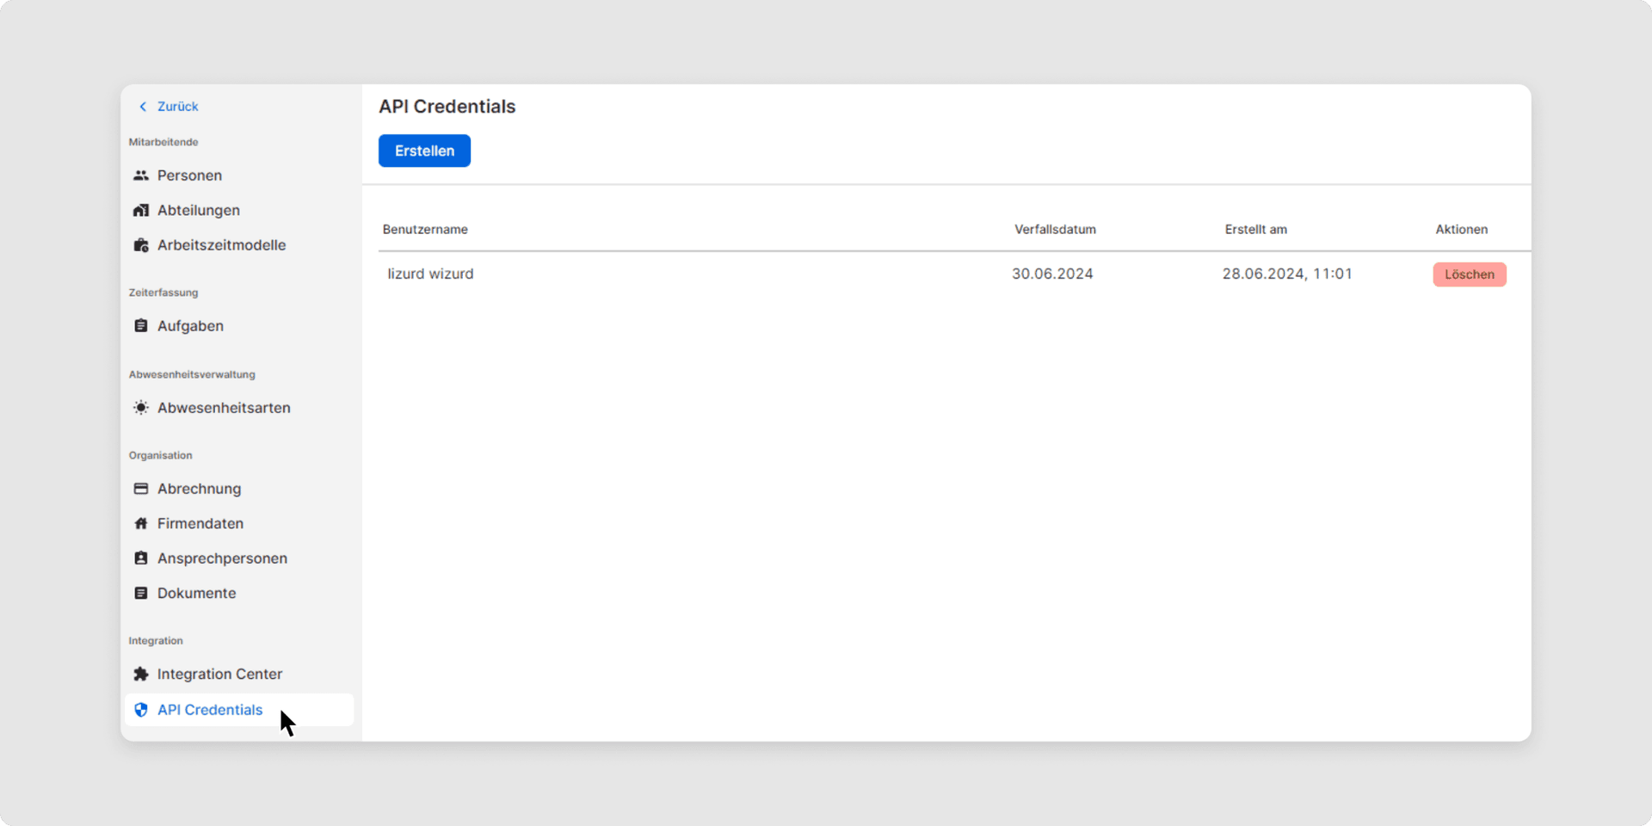Delete the lizurd wizurd credential with Löschen

pos(1469,274)
